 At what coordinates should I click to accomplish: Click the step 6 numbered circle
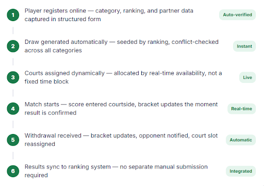[13, 171]
